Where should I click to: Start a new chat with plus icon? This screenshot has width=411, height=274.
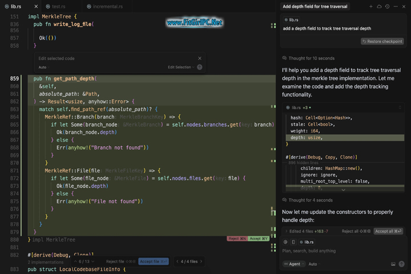[x=370, y=6]
